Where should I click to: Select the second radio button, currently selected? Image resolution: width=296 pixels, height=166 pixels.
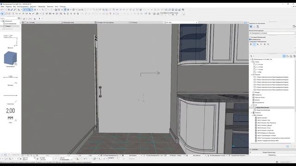[250, 40]
